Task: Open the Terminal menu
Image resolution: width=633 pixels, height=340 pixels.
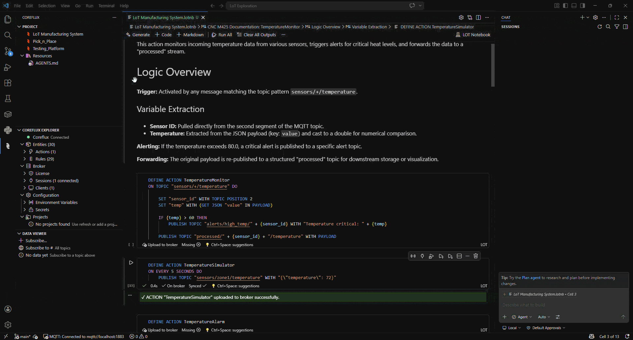Action: point(106,6)
